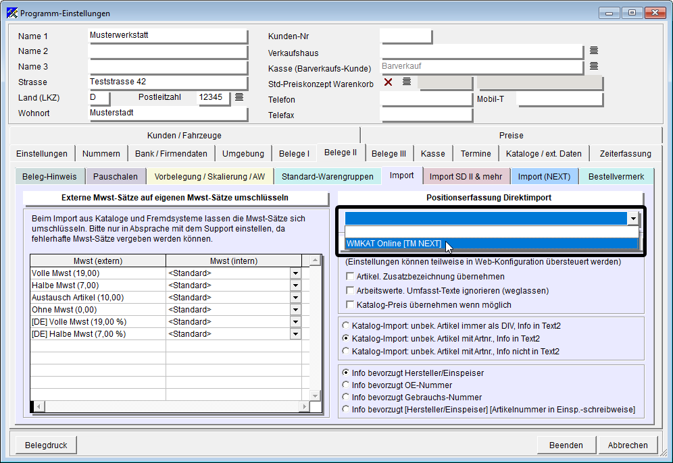673x463 pixels.
Task: Open Standard-Warengruppen subtab
Action: [328, 177]
